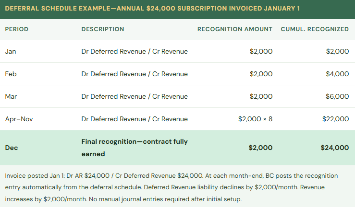
Task: Click the $2,000 × 8 recognition amount
Action: pos(255,119)
